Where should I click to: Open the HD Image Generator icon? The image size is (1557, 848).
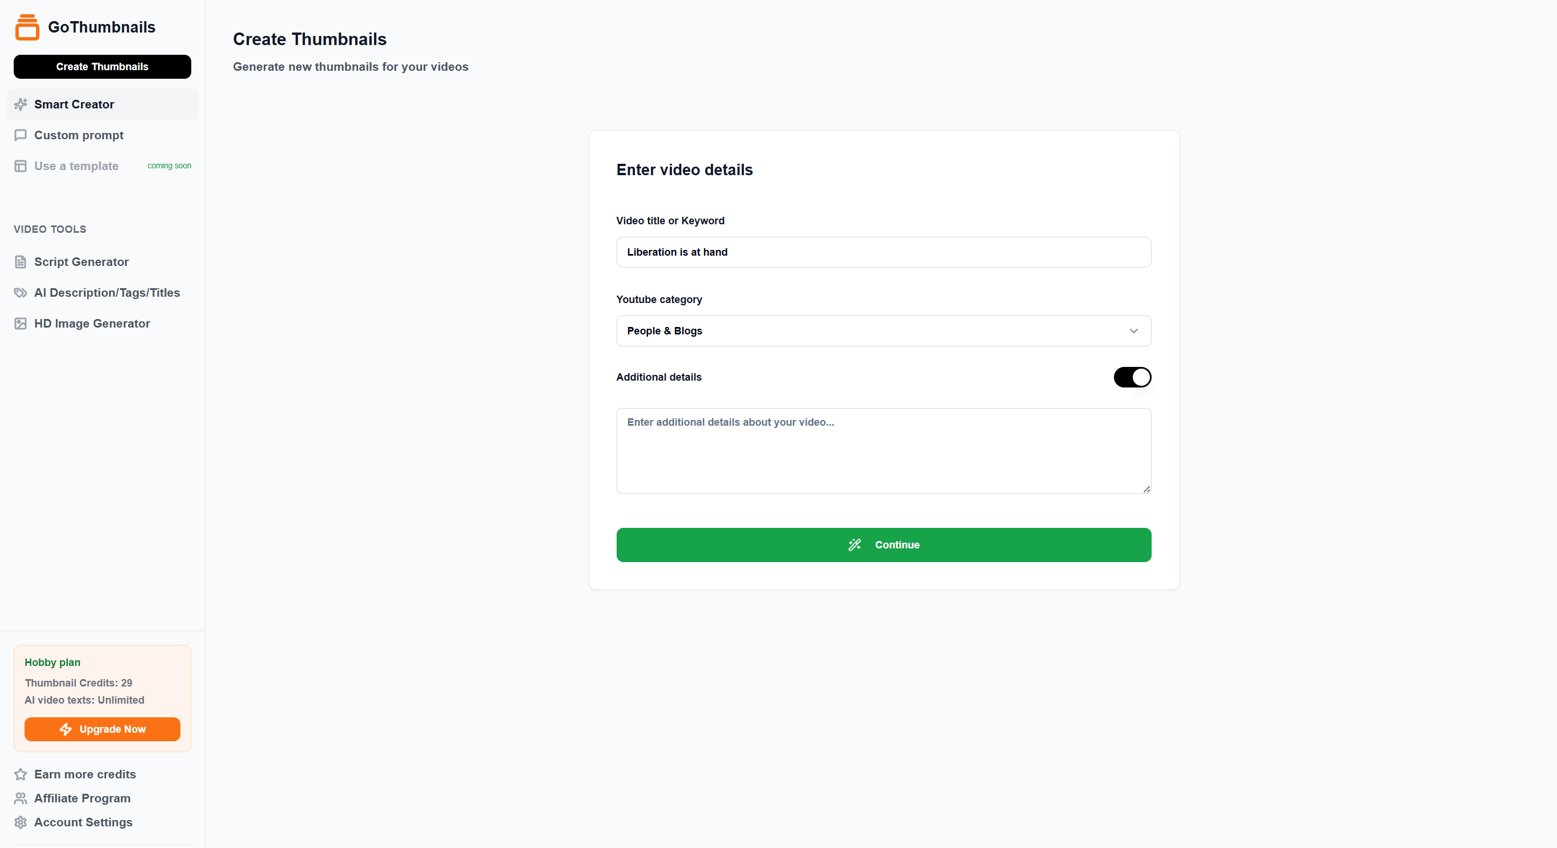coord(21,324)
